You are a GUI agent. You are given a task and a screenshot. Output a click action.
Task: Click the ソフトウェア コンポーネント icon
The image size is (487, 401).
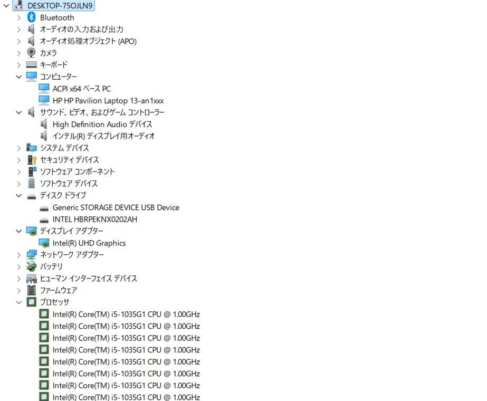coord(32,171)
